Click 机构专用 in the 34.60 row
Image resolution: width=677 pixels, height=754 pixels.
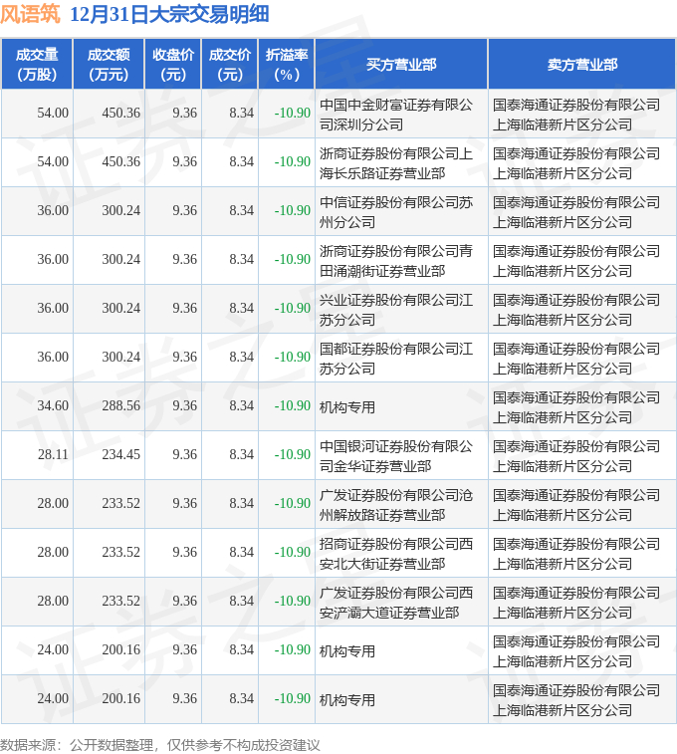pos(347,407)
